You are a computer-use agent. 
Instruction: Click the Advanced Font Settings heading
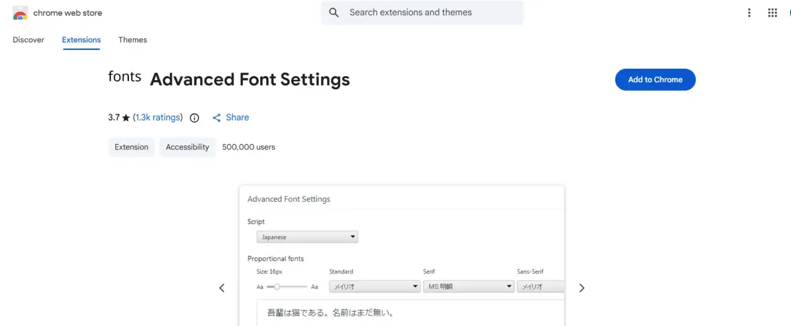[x=250, y=80]
